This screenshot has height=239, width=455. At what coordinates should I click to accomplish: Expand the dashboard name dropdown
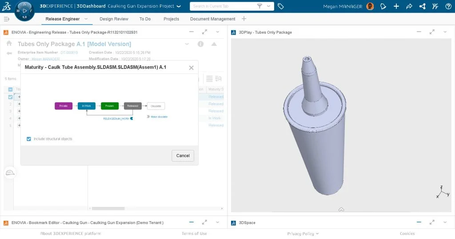(179, 6)
